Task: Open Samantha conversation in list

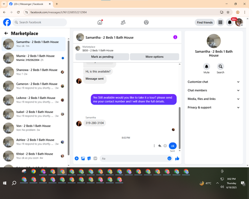Action: 33,44
